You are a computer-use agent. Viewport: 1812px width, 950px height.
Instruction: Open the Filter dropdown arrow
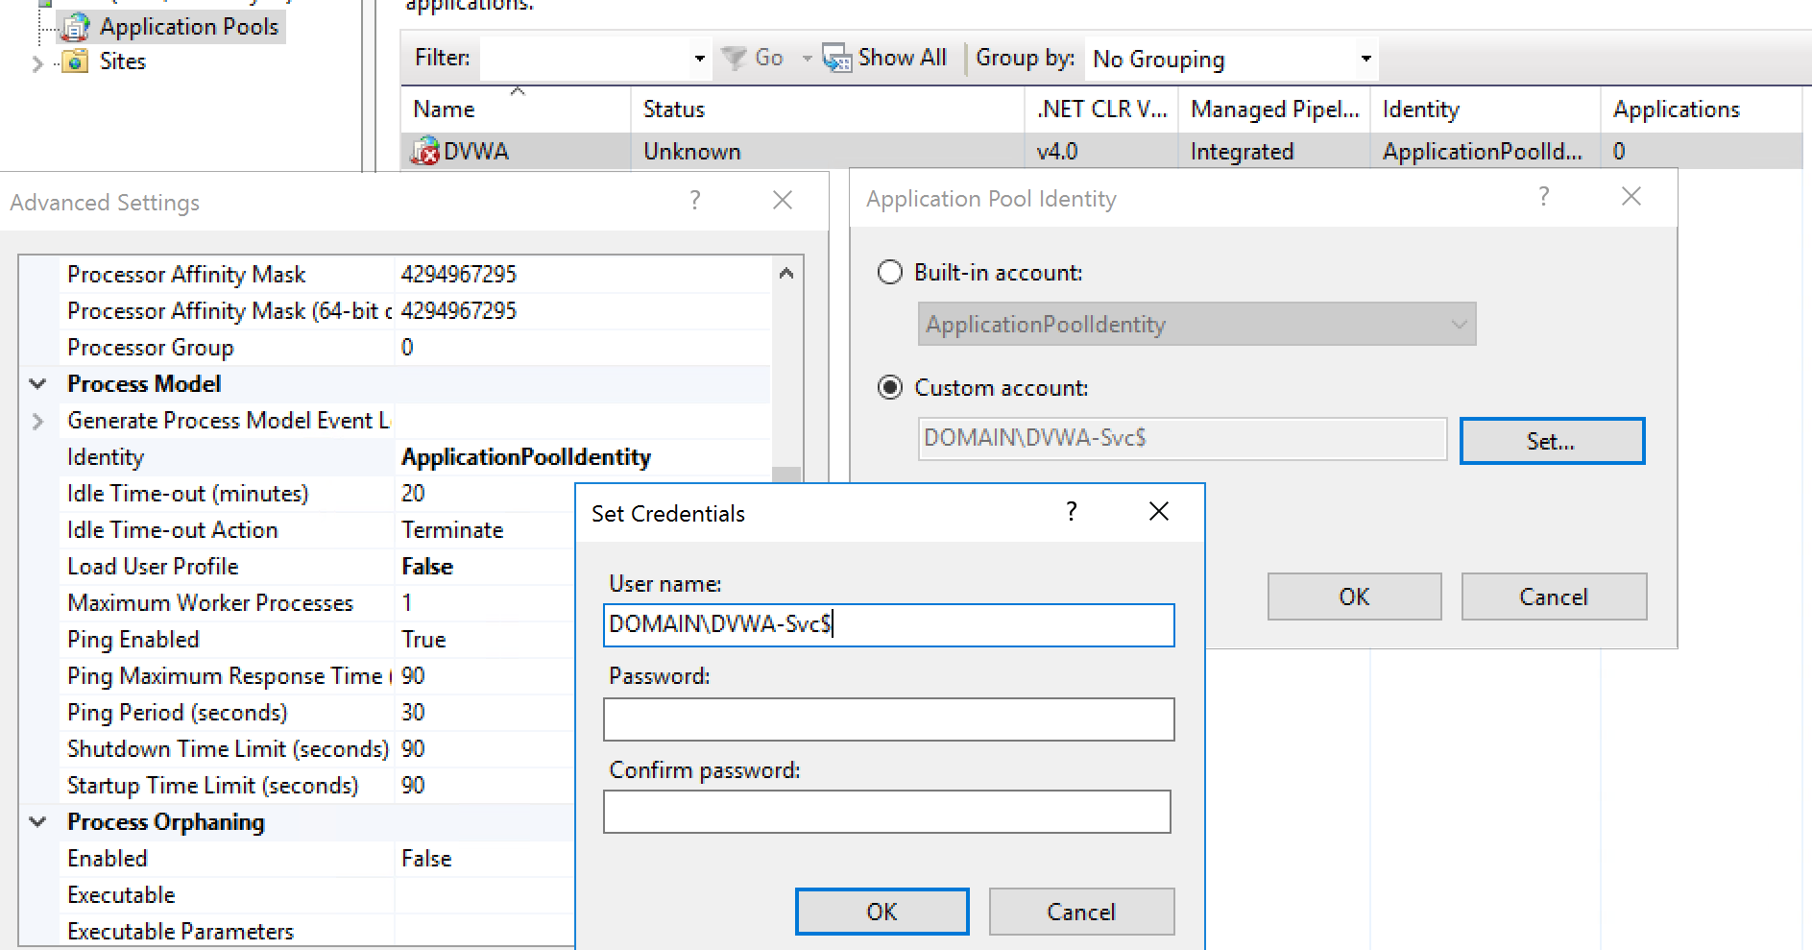(x=699, y=60)
